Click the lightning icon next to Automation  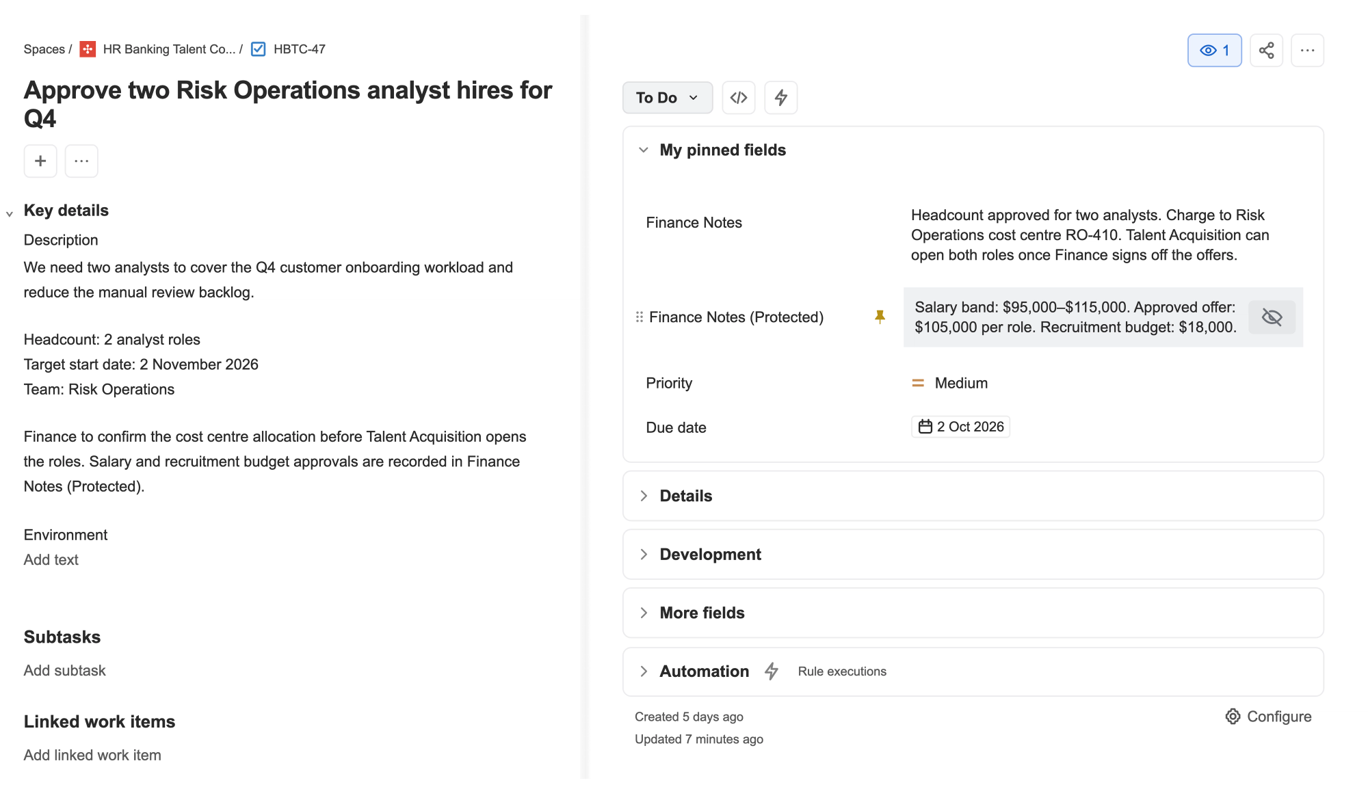772,671
